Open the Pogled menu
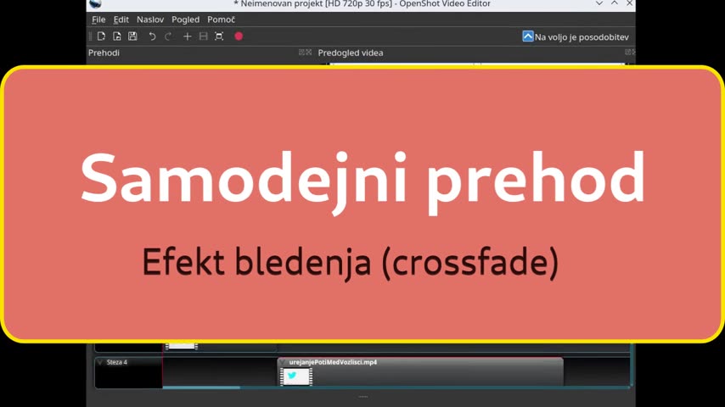 click(185, 20)
